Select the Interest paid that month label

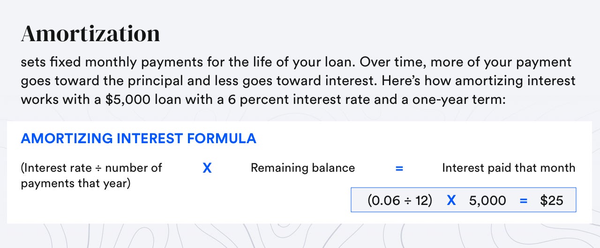point(509,168)
